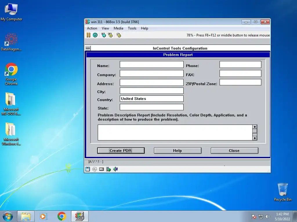Open Action Center flag tray icon
This screenshot has width=297, height=222.
[x=254, y=217]
